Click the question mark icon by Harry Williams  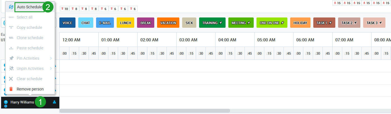(x=6, y=102)
